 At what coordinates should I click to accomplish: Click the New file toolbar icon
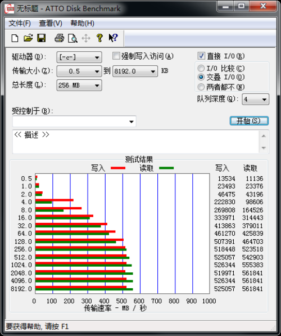pyautogui.click(x=15, y=38)
